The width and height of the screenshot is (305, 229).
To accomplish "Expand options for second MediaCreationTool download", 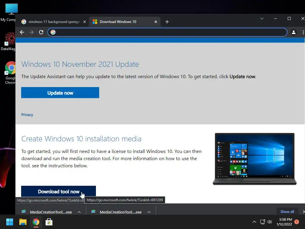I will 149,212.
